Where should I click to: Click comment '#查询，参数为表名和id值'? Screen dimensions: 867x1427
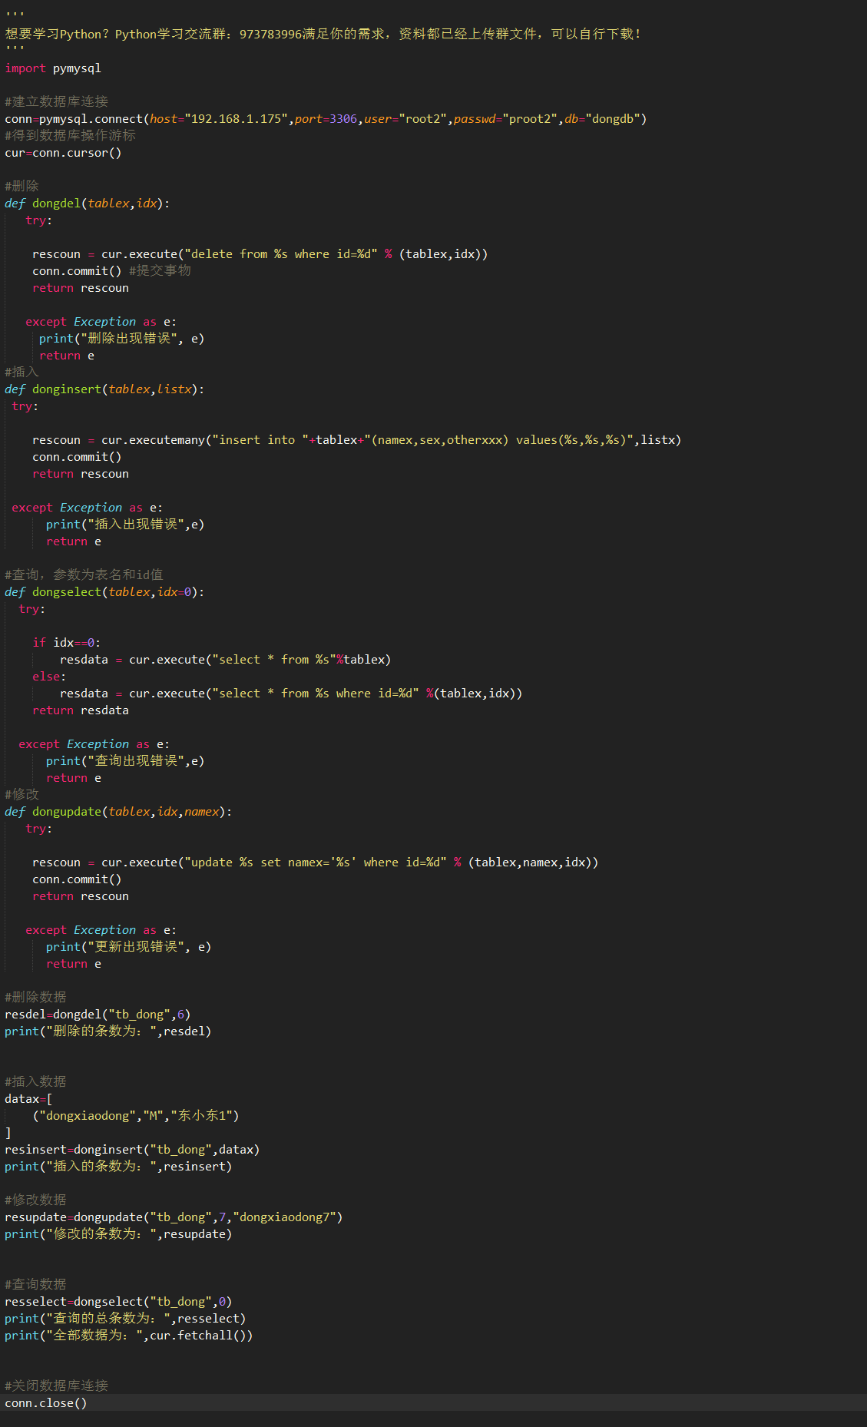click(x=84, y=575)
